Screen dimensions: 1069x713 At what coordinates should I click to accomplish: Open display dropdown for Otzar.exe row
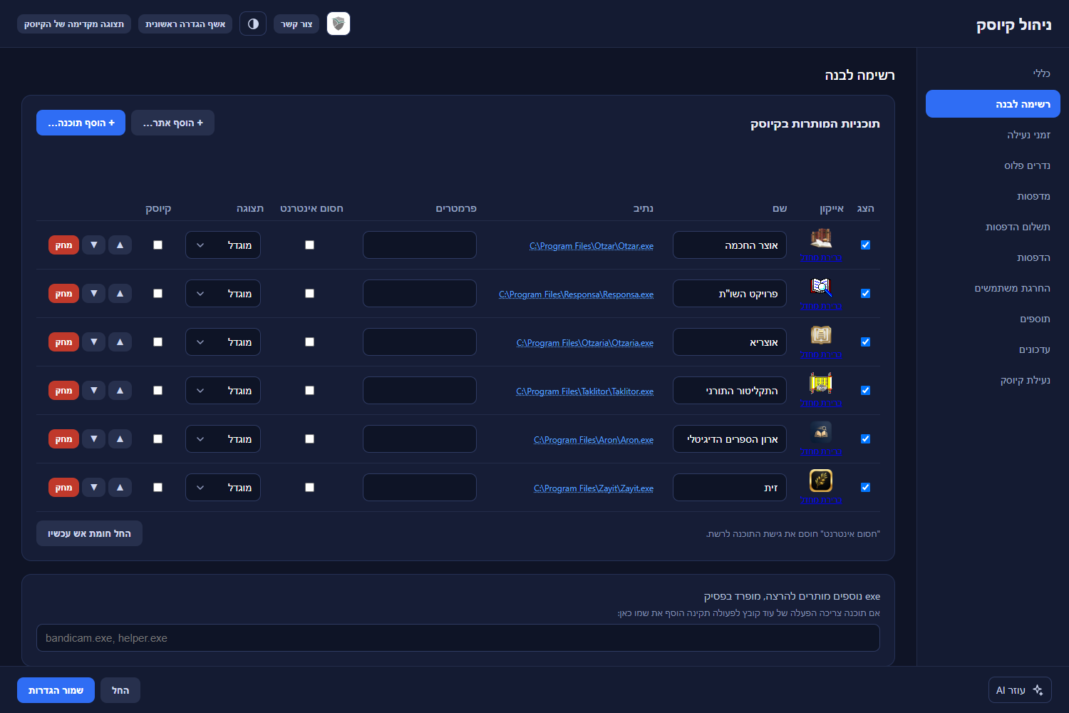[223, 245]
